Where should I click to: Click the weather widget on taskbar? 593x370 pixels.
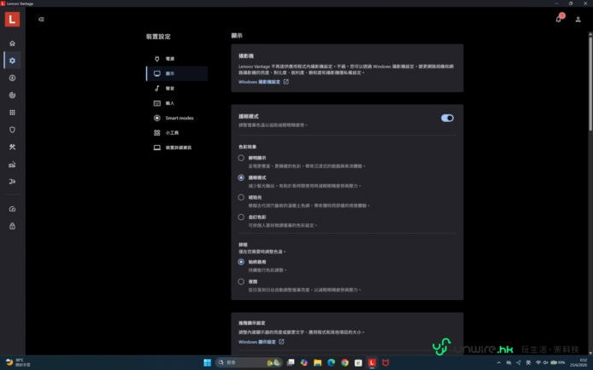pyautogui.click(x=18, y=362)
